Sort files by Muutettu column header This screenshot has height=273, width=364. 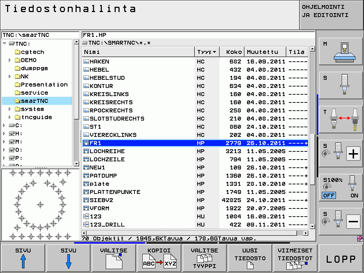click(x=265, y=52)
